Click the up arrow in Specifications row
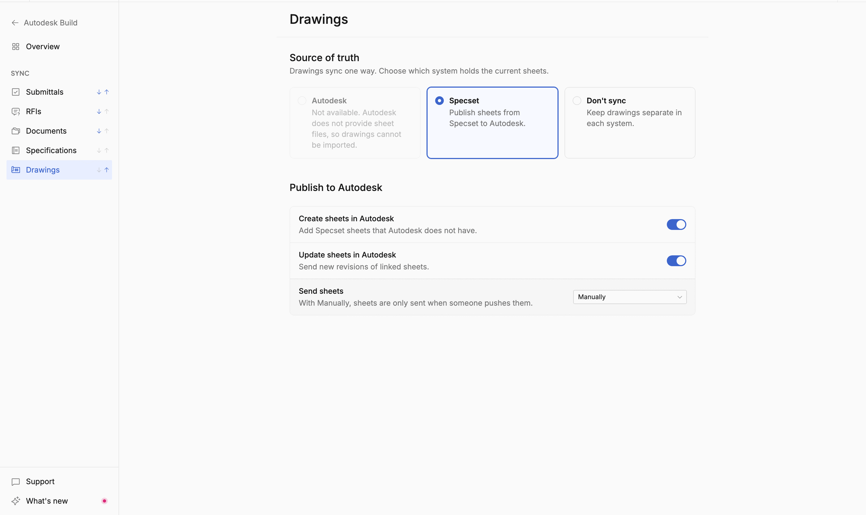 pos(107,150)
